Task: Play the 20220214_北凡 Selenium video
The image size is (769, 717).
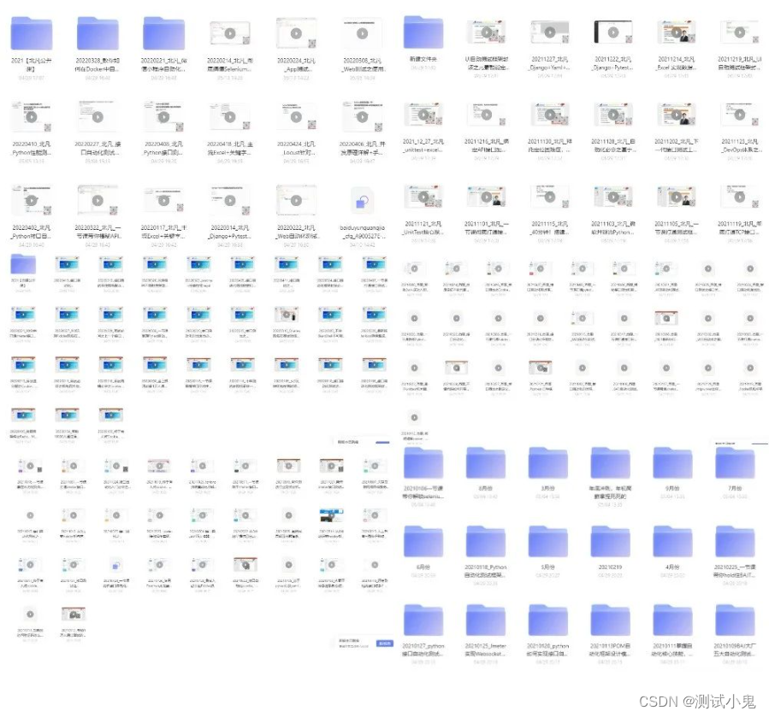Action: [230, 33]
